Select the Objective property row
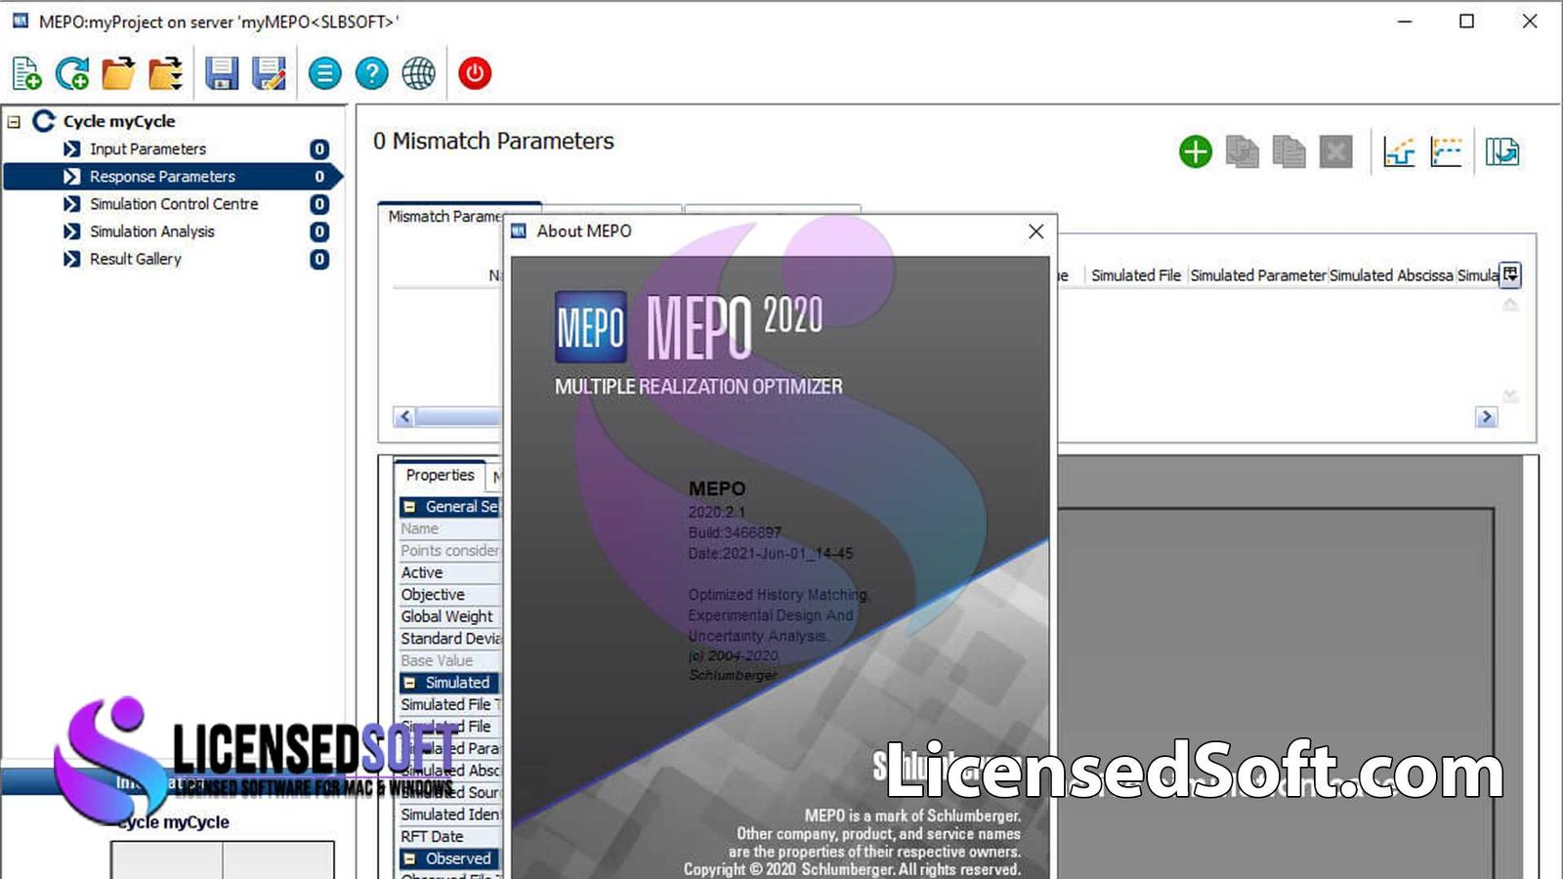This screenshot has height=879, width=1563. click(450, 595)
